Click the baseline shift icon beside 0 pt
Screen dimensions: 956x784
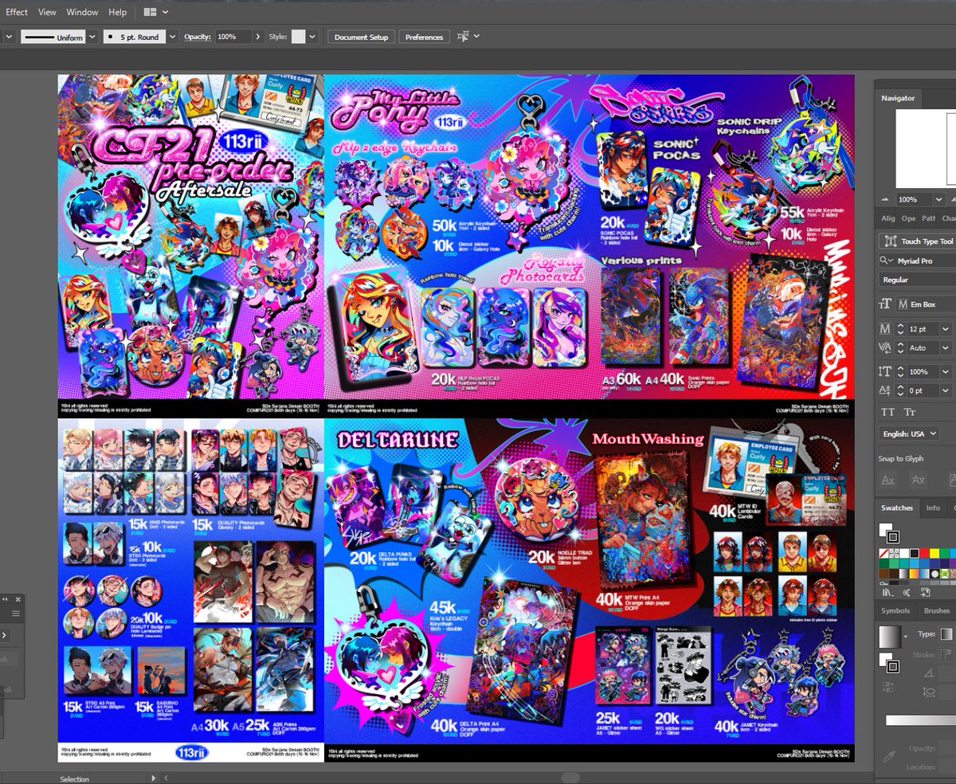tap(885, 390)
